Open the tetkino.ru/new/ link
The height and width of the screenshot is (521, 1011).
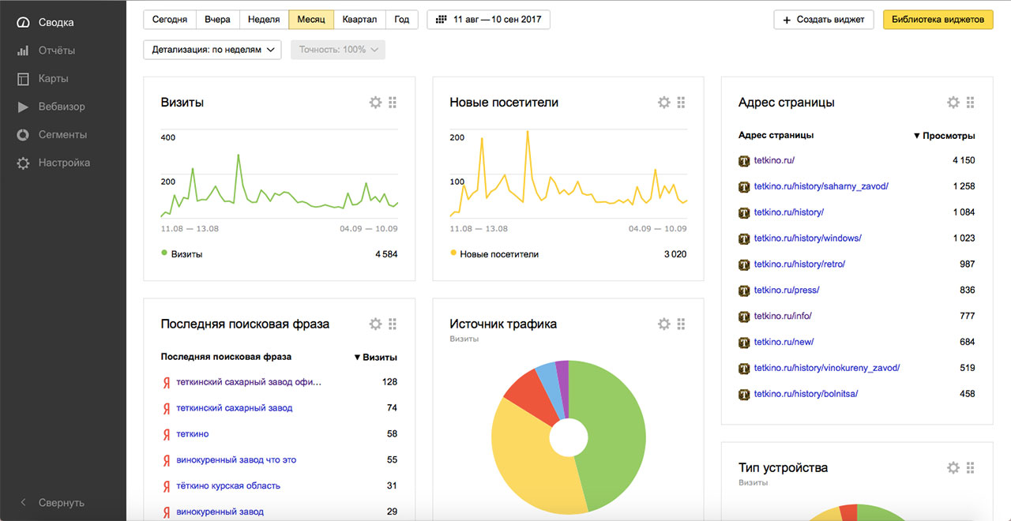click(784, 343)
